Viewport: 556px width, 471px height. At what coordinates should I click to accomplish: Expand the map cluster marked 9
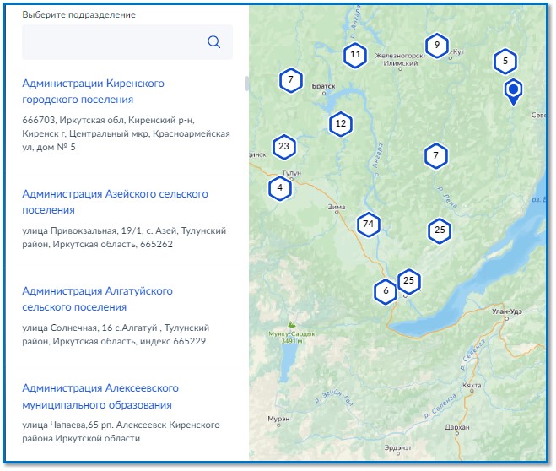point(436,46)
